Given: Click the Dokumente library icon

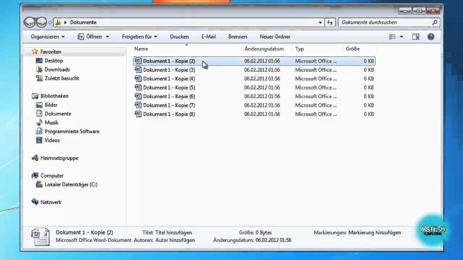Looking at the screenshot, I should (x=39, y=114).
